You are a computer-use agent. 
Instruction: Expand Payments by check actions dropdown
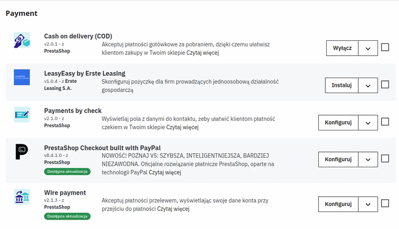coord(368,122)
